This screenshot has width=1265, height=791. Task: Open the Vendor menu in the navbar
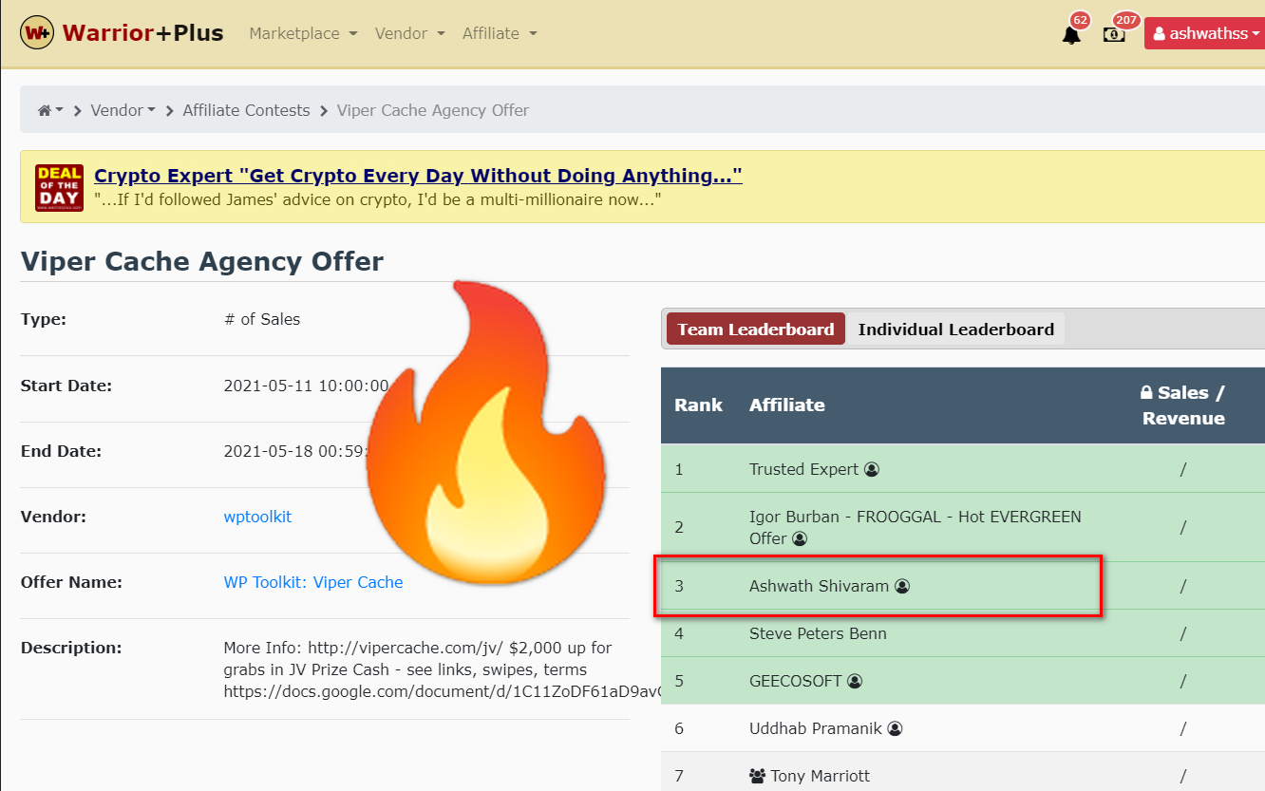click(x=409, y=33)
